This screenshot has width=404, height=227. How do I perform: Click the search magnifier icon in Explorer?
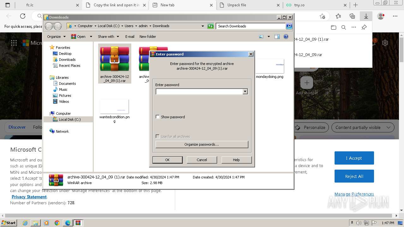(x=289, y=26)
